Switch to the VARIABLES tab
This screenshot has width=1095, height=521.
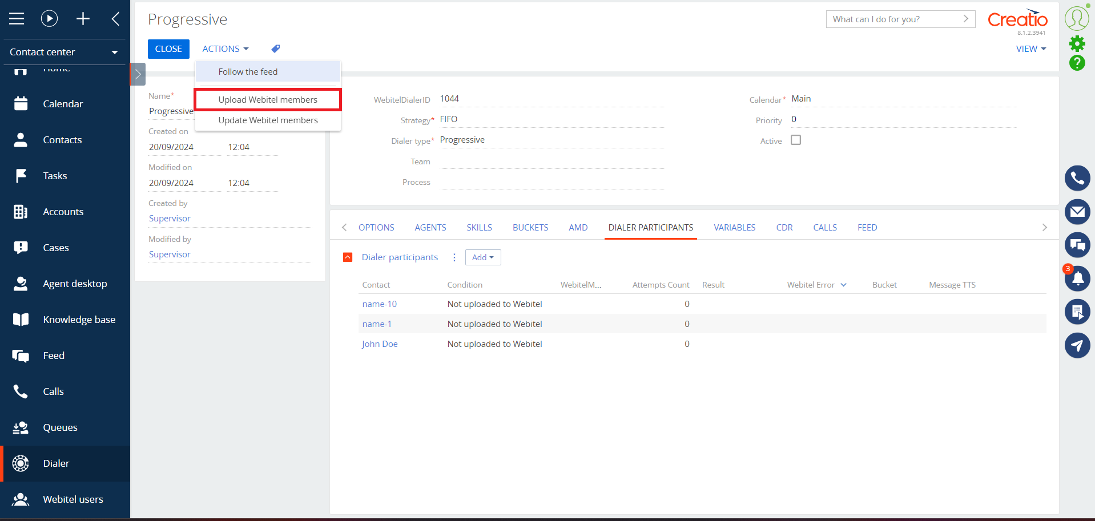click(735, 228)
